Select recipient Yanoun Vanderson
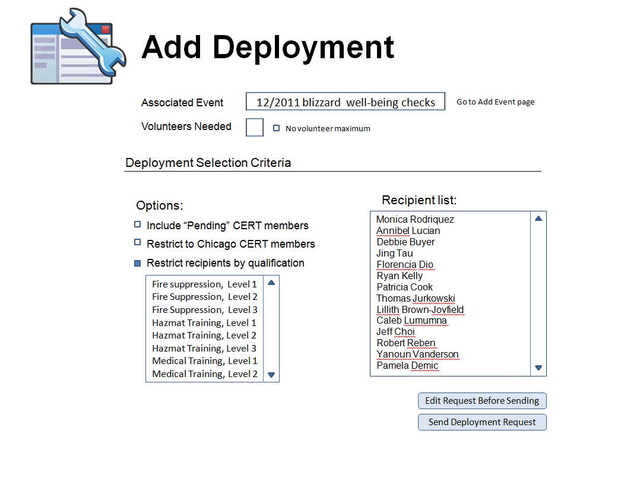The height and width of the screenshot is (481, 640). pyautogui.click(x=417, y=355)
